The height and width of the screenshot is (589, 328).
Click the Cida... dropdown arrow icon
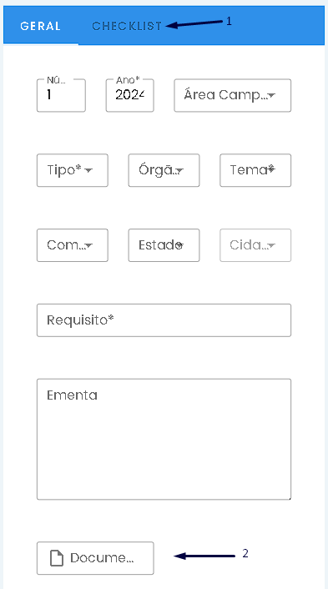[x=271, y=246]
